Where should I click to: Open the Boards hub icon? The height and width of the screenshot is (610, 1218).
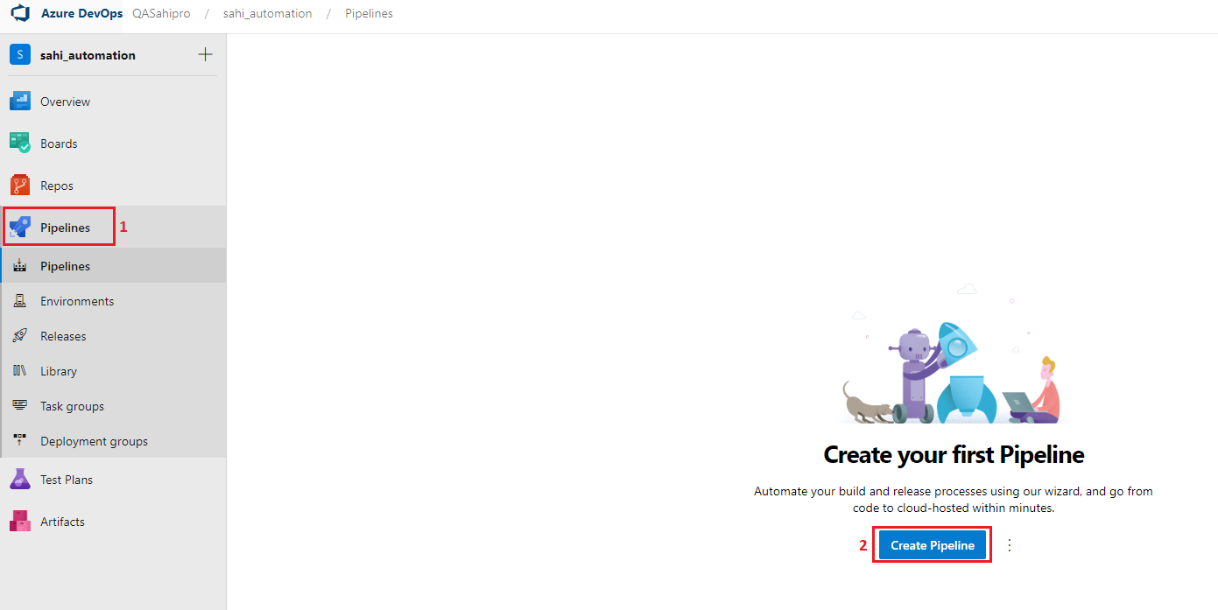20,144
